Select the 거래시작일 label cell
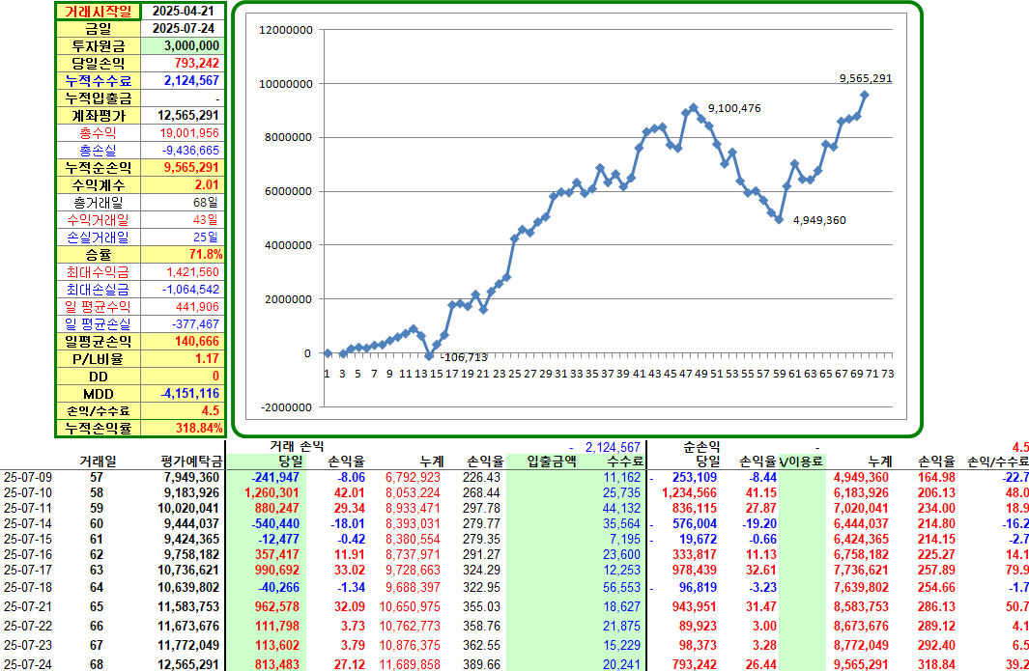The width and height of the screenshot is (1029, 671). tap(99, 12)
